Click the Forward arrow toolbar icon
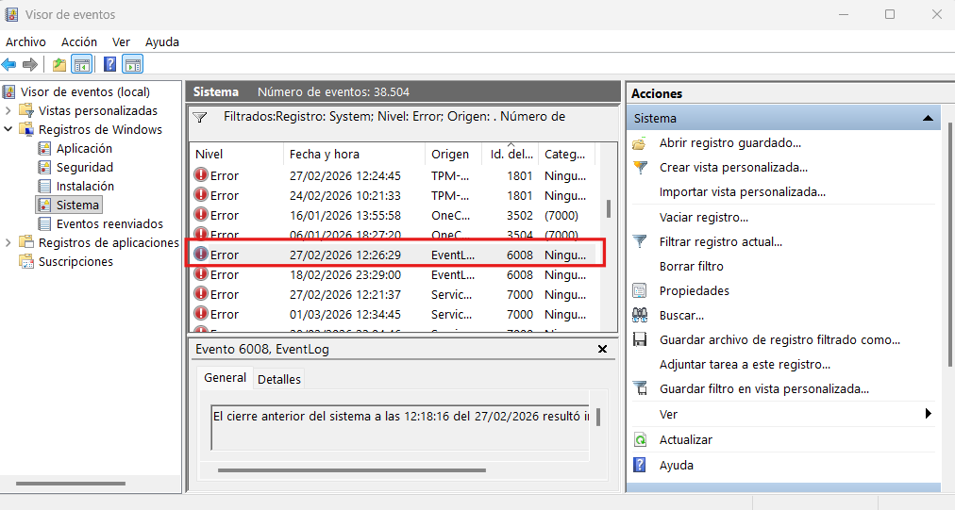The height and width of the screenshot is (510, 955). coord(30,64)
